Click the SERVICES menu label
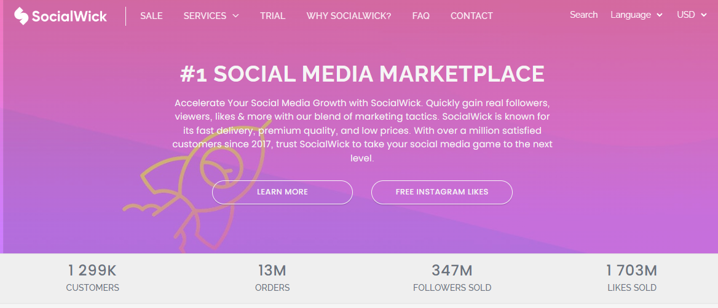718x308 pixels. pos(205,16)
